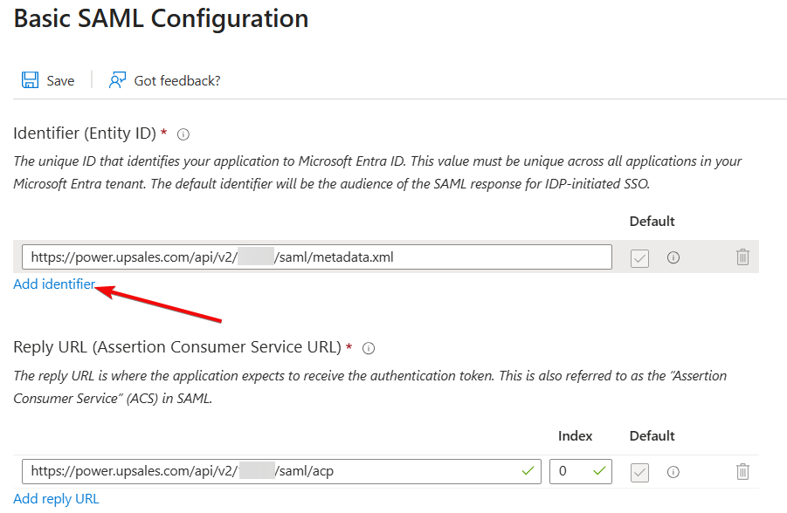
Task: Click the Reply URL (Assertion Consumer Service URL) heading
Action: tap(177, 347)
